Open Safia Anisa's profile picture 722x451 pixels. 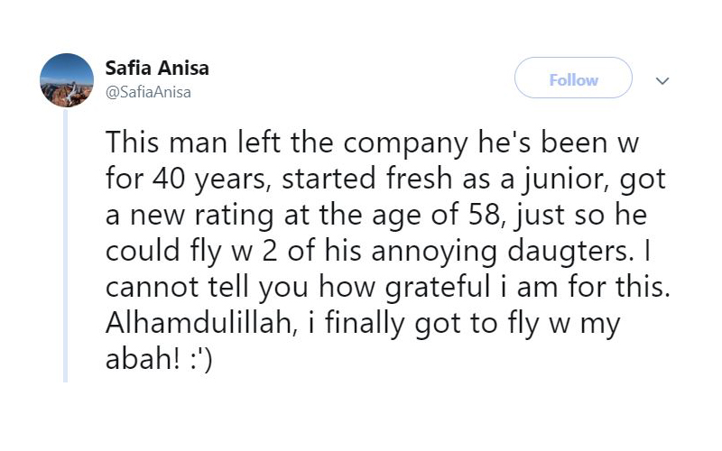[x=67, y=80]
